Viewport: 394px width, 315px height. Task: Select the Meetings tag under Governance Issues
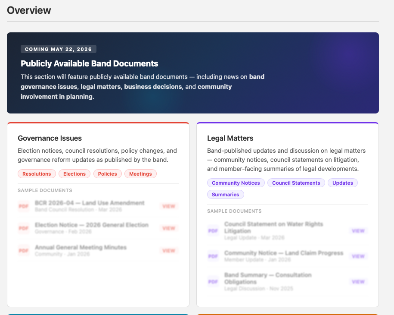[x=140, y=173]
